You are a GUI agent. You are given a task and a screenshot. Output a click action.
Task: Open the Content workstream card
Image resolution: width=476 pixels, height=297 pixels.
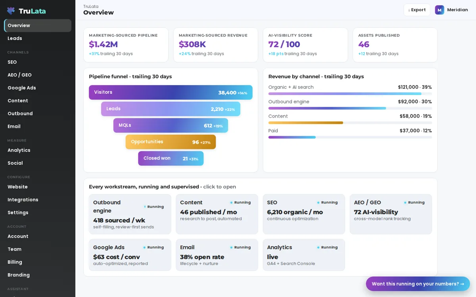(x=217, y=214)
